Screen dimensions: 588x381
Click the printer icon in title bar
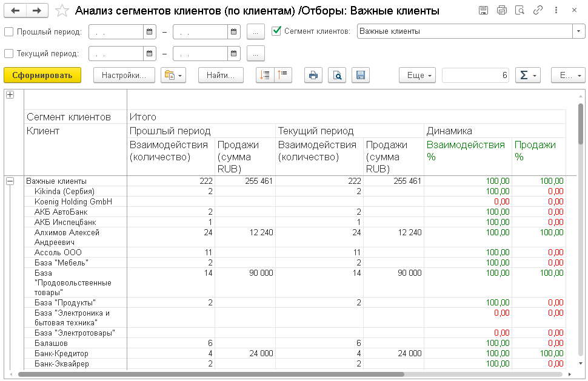click(501, 10)
